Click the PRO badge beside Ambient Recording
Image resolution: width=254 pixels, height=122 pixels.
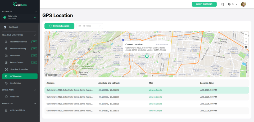(x=34, y=49)
